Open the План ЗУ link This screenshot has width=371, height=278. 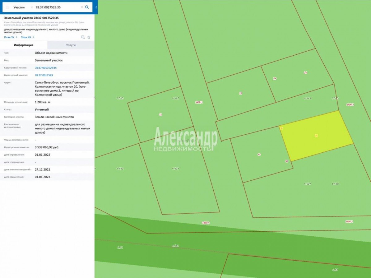[x=11, y=37]
